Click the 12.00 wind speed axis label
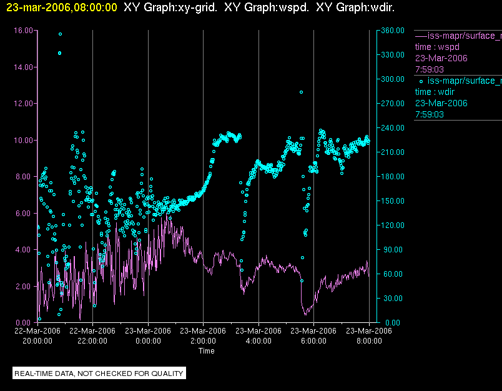The width and height of the screenshot is (502, 391). [23, 104]
